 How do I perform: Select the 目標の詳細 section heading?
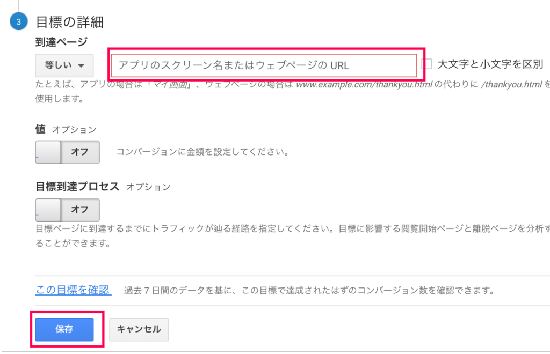pos(69,22)
